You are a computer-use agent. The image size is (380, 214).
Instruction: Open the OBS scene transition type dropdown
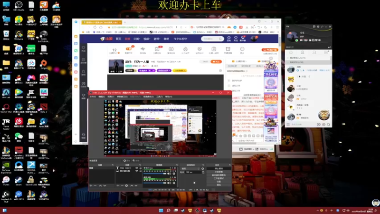click(x=191, y=169)
